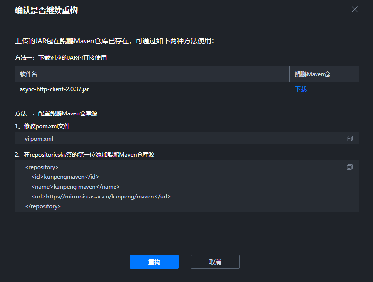Click the 方法一 heading text

pos(60,58)
